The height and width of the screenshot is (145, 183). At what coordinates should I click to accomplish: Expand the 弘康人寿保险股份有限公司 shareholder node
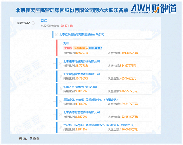(60, 89)
